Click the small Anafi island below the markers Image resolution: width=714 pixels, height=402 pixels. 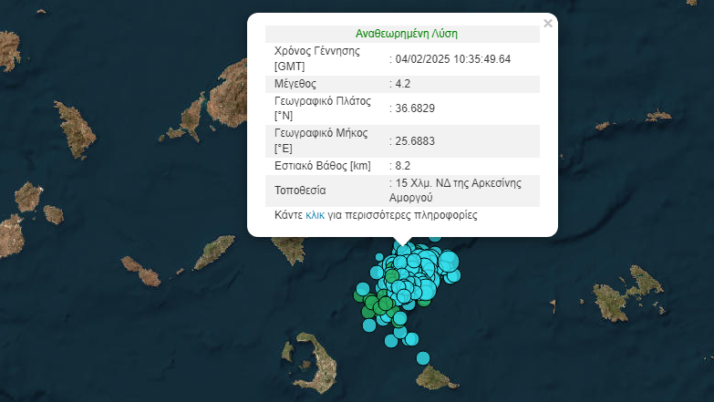click(436, 376)
